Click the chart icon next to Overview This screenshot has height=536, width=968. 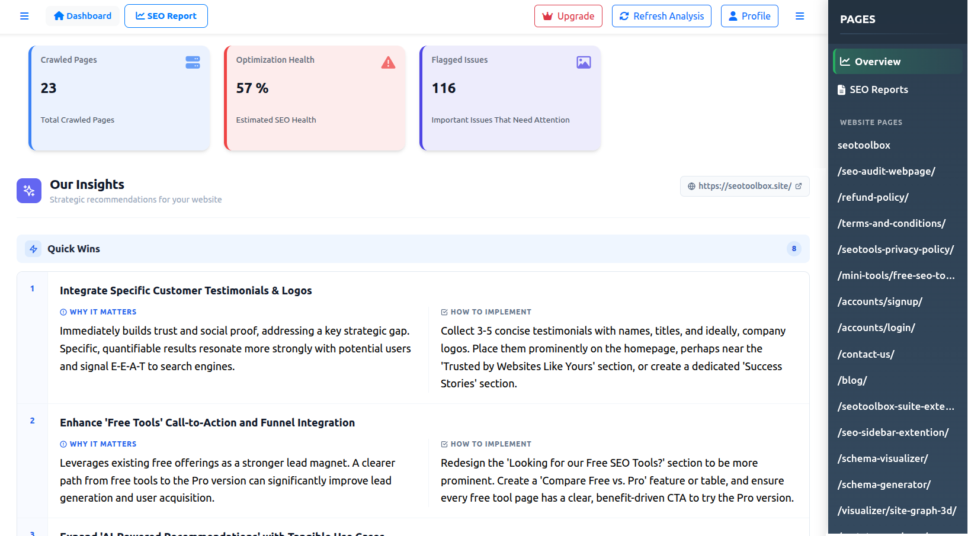point(844,61)
